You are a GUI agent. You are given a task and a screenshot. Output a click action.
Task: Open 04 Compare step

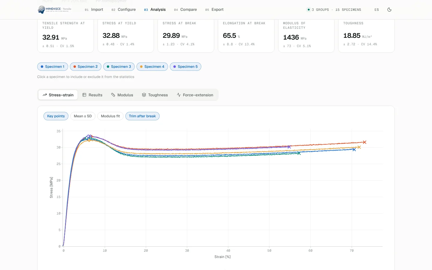coord(185,10)
